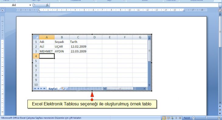Click the Word scrollbar down arrow
This screenshot has height=120, width=222.
[x=220, y=103]
